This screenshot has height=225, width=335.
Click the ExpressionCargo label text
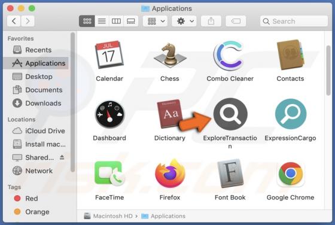point(290,138)
